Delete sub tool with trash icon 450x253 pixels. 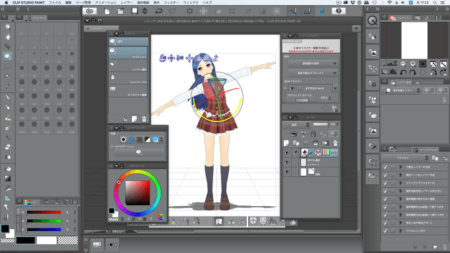pyautogui.click(x=144, y=119)
